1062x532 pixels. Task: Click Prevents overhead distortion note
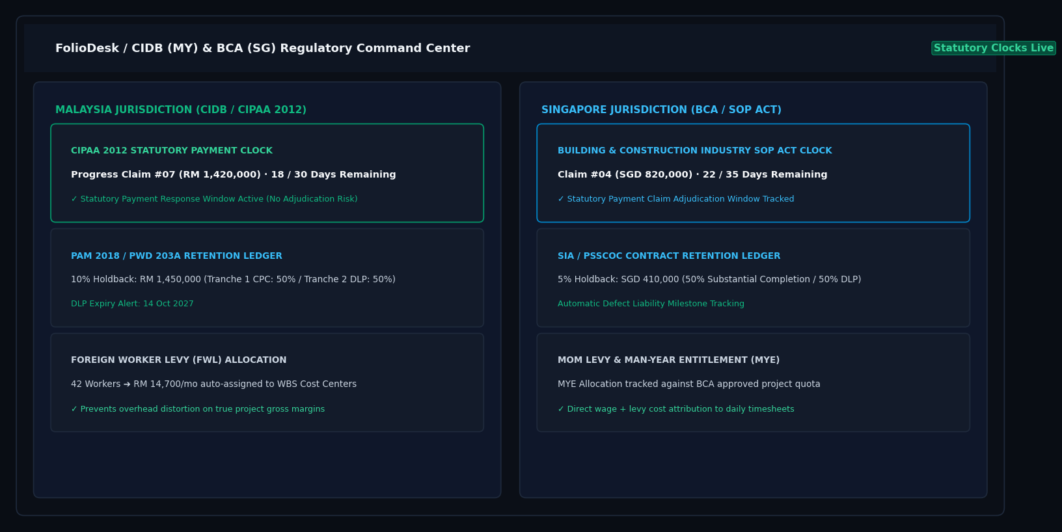coord(198,409)
